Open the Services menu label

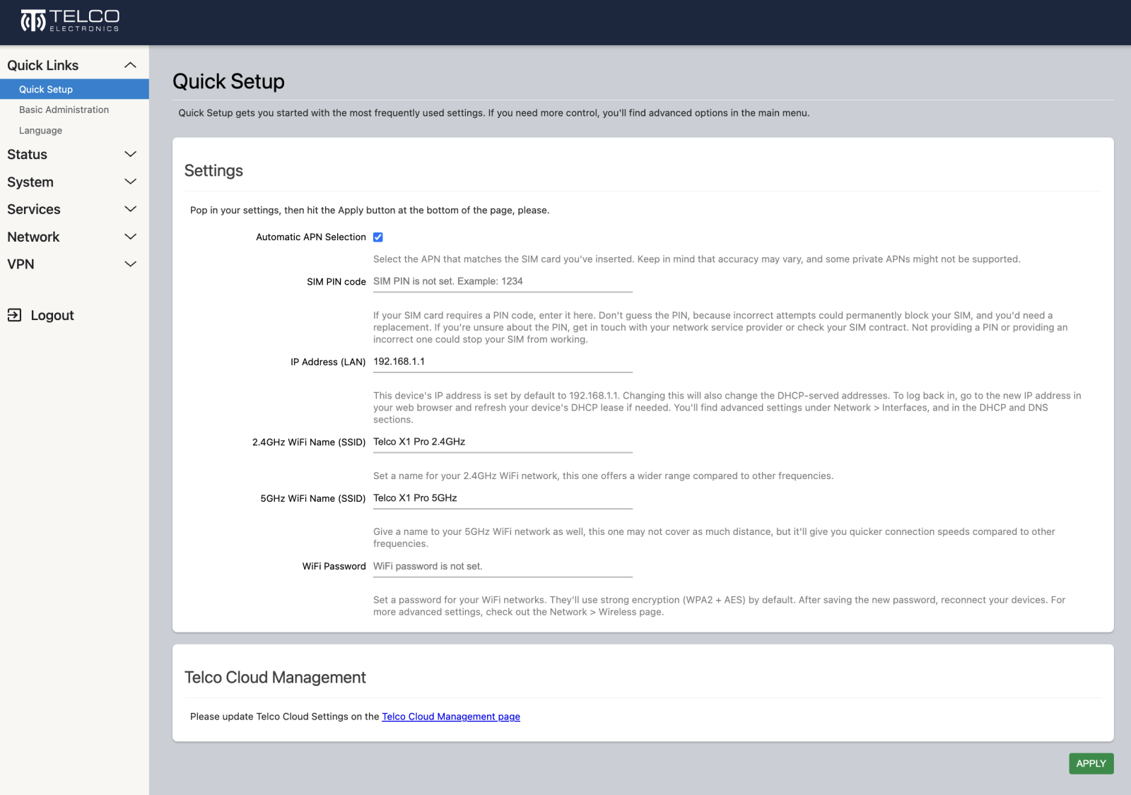click(34, 209)
